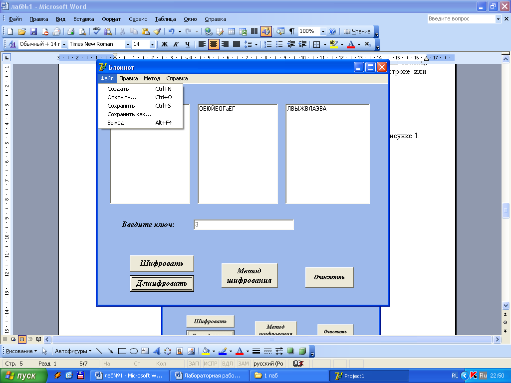Toggle Italic formatting (К)

click(x=176, y=44)
